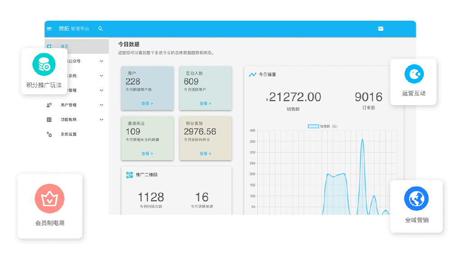Open the hamburger navigation menu
This screenshot has height=261, width=459.
tap(49, 29)
